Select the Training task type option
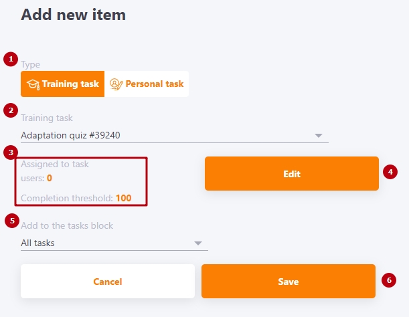 (63, 84)
